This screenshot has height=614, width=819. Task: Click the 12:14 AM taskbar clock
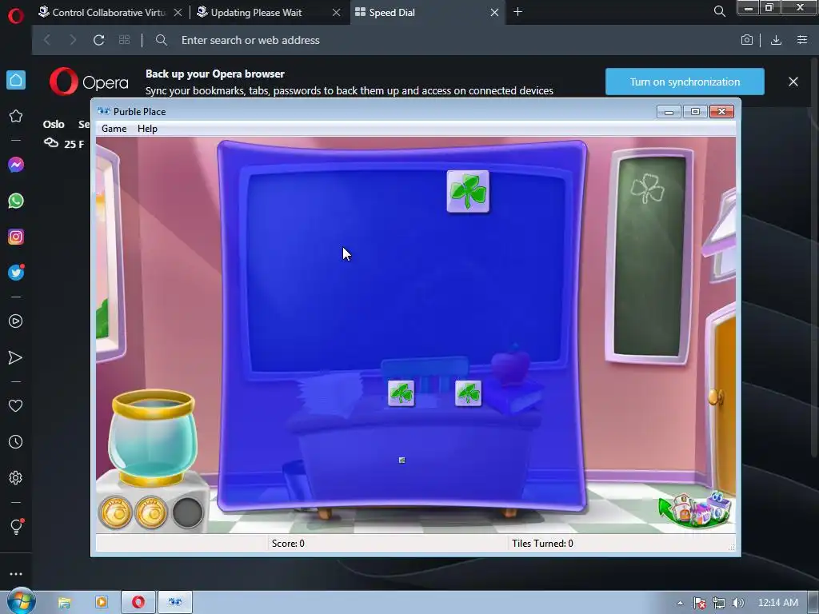coord(777,603)
